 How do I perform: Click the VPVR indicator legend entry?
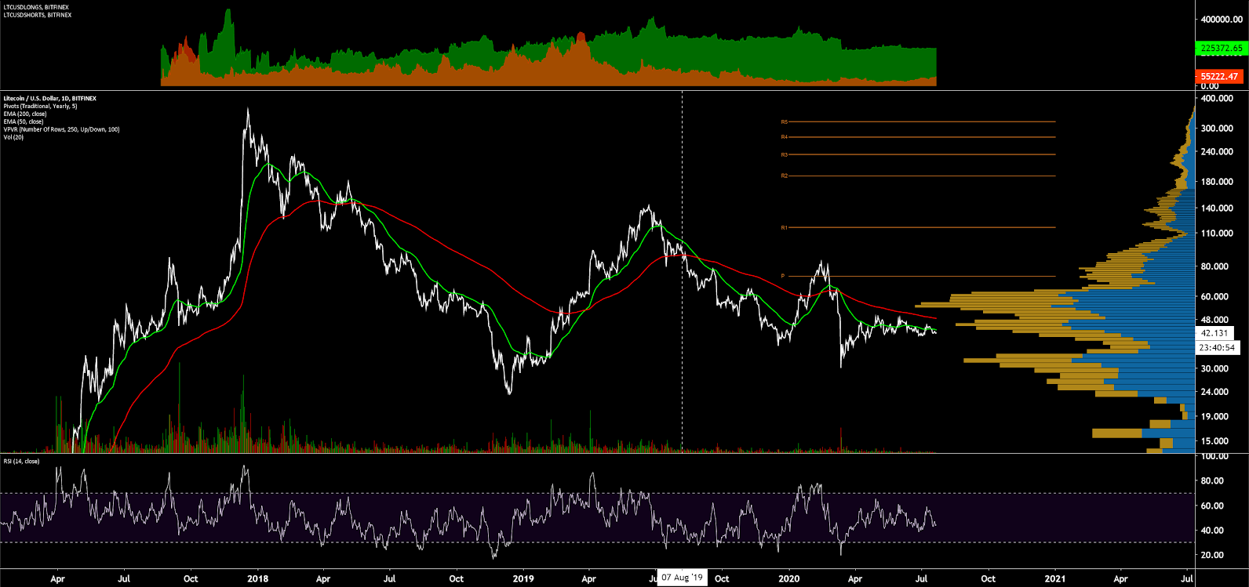coord(61,129)
